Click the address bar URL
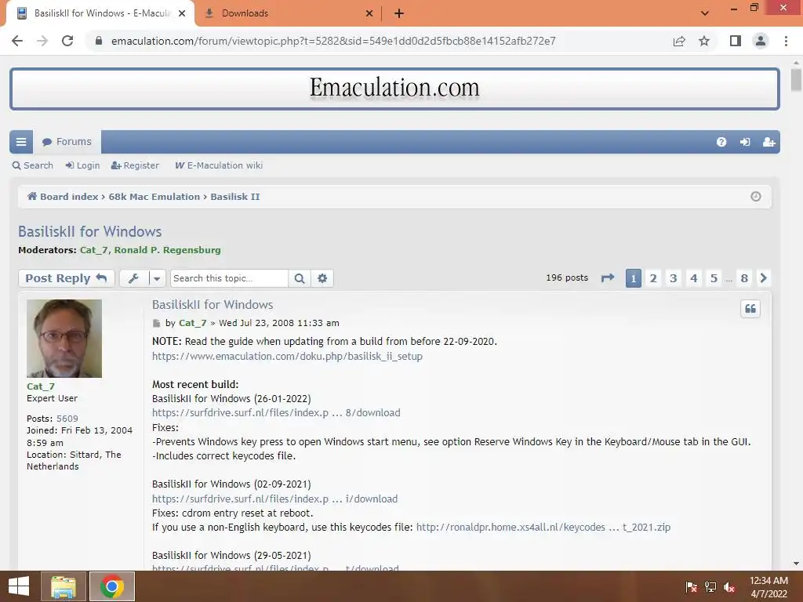 point(333,41)
